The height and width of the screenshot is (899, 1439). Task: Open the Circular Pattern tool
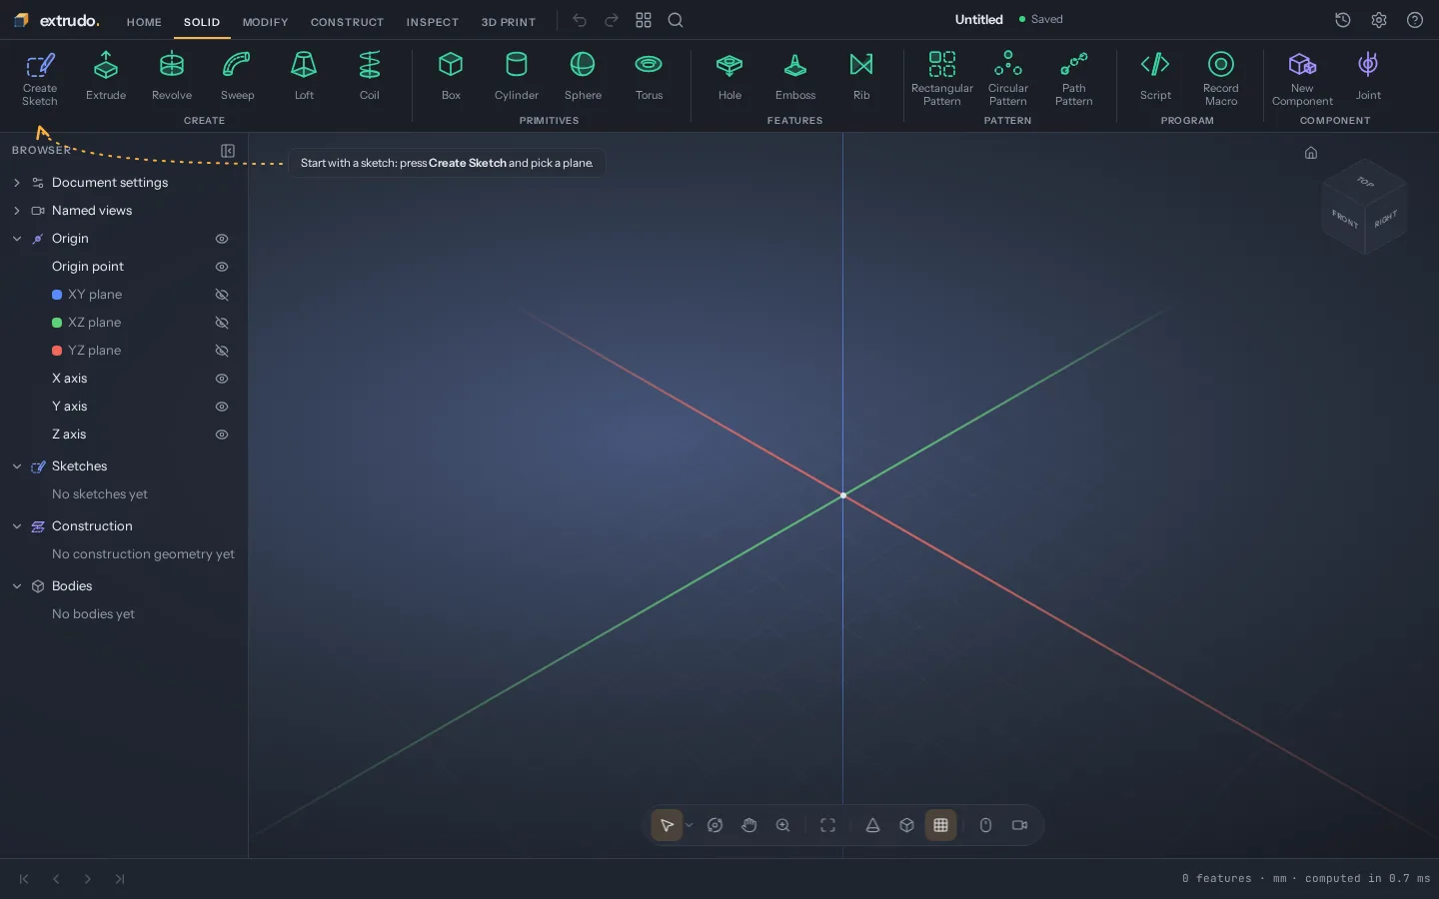coord(1008,79)
